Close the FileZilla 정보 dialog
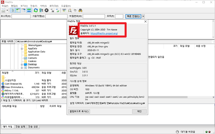The width and height of the screenshot is (215, 134). pyautogui.click(x=146, y=21)
